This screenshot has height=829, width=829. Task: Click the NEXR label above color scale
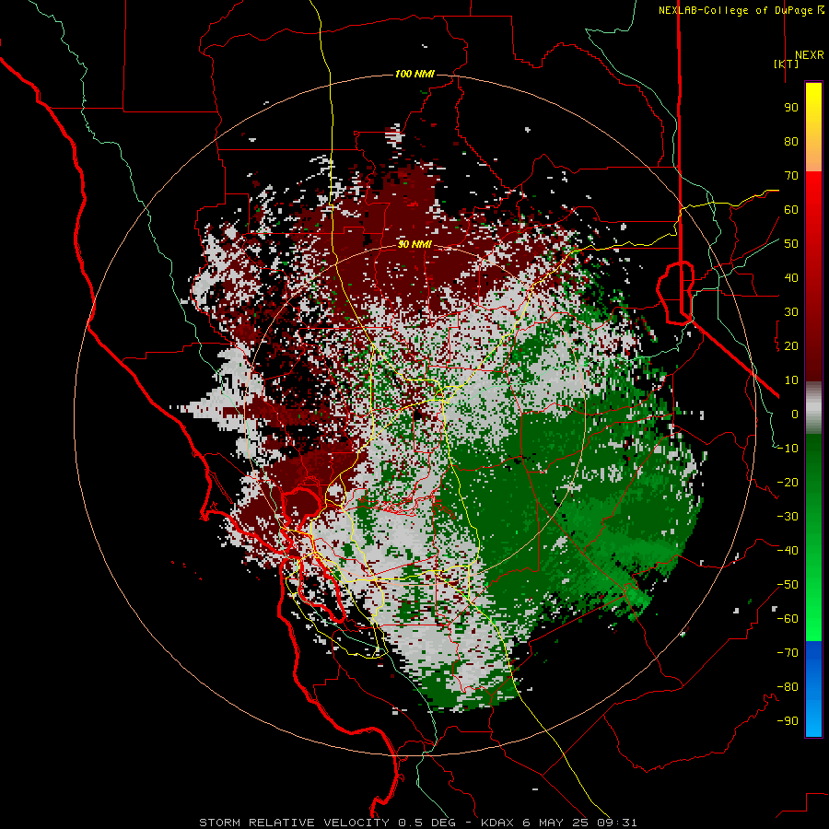coord(809,55)
